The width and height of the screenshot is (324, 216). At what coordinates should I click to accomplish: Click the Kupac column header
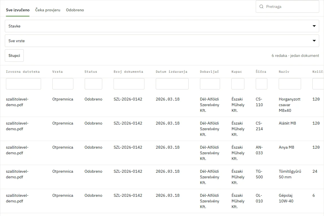coord(236,72)
